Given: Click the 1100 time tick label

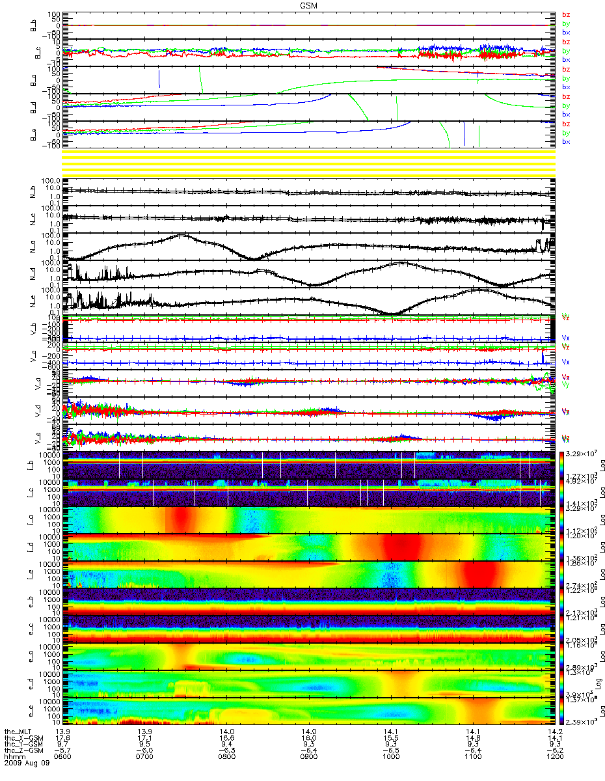Looking at the screenshot, I should pyautogui.click(x=473, y=756).
